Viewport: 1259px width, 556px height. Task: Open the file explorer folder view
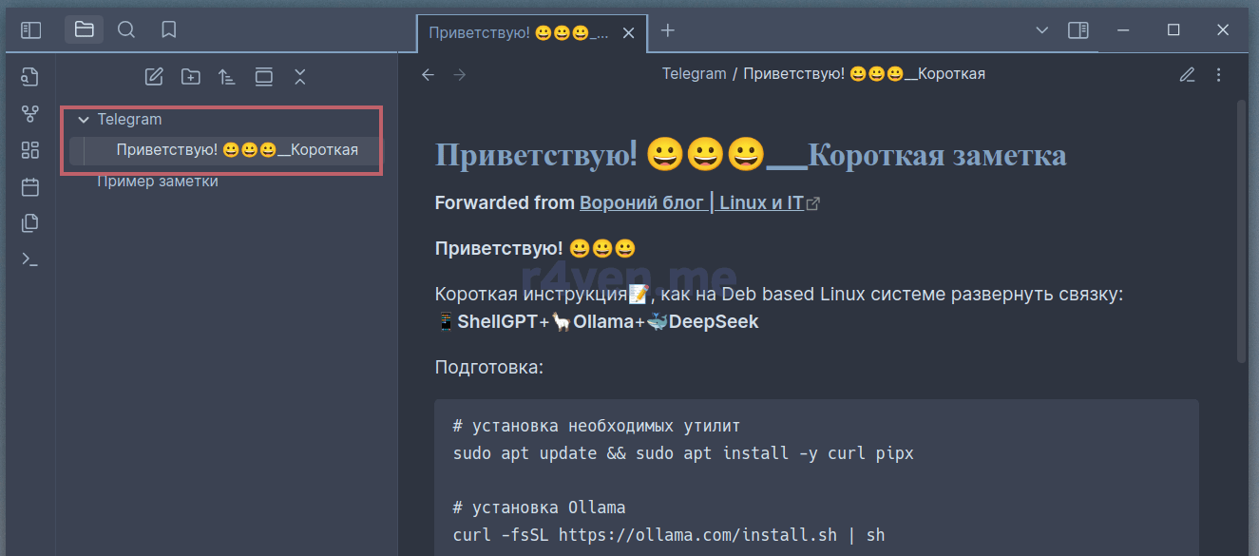coord(84,29)
